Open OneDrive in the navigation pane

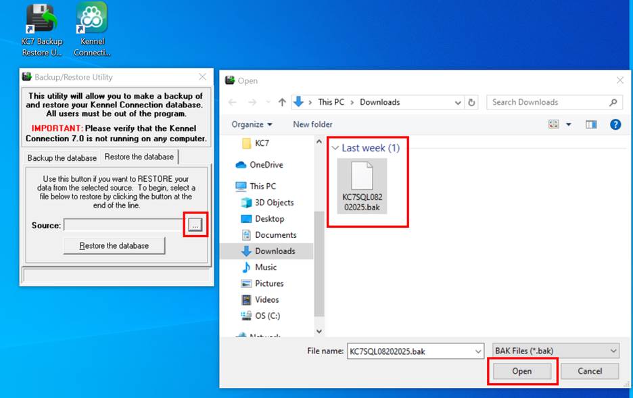(266, 165)
